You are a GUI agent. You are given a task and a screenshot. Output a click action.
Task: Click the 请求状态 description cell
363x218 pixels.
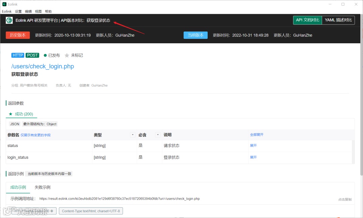tap(171, 146)
